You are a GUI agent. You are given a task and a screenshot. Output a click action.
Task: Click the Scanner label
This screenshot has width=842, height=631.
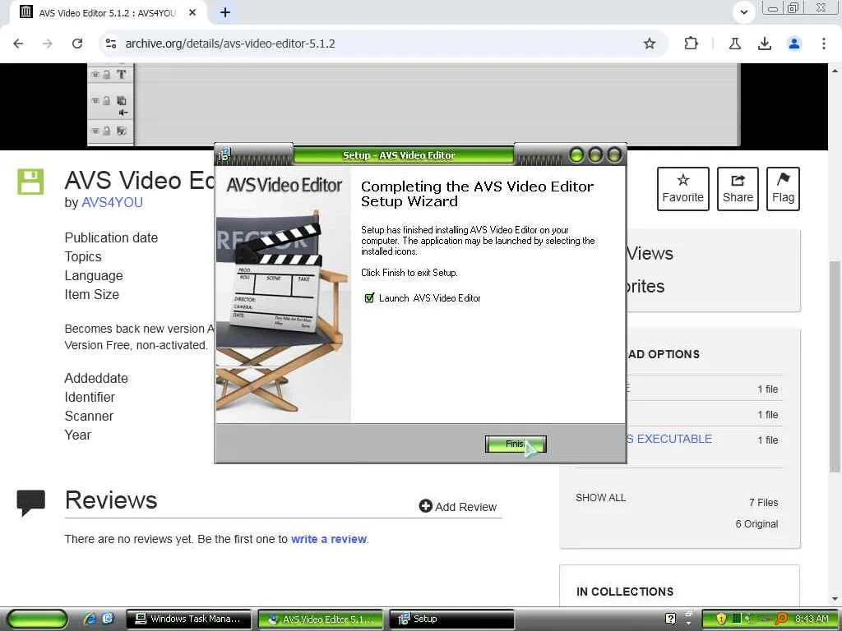(89, 416)
